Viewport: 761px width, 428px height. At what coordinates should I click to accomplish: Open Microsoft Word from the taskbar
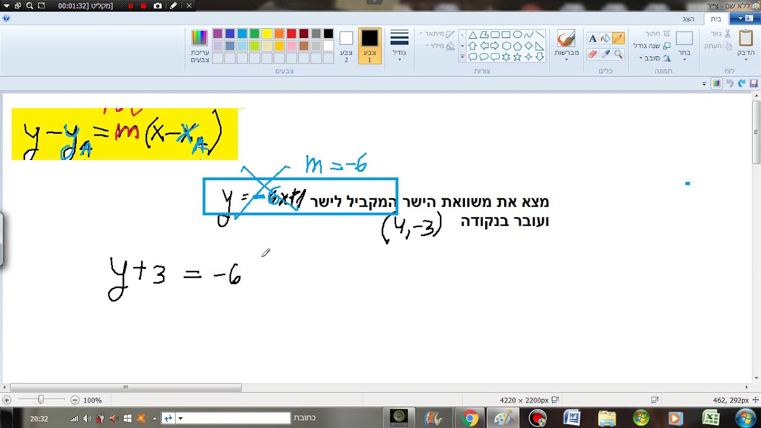pos(572,418)
